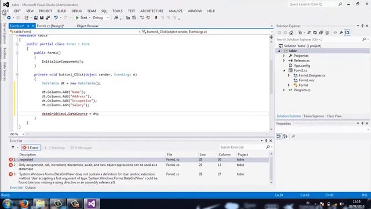Viewport: 371px width, 209px height.
Task: Click the View Code eye-like icon in Solution Explorer
Action: pyautogui.click(x=335, y=33)
